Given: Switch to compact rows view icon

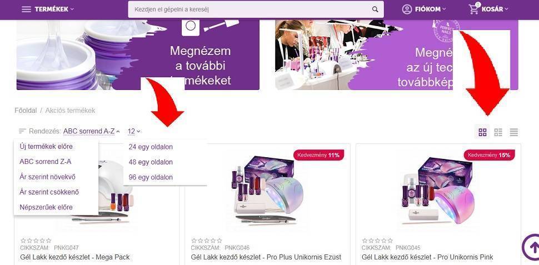Looking at the screenshot, I should [514, 132].
